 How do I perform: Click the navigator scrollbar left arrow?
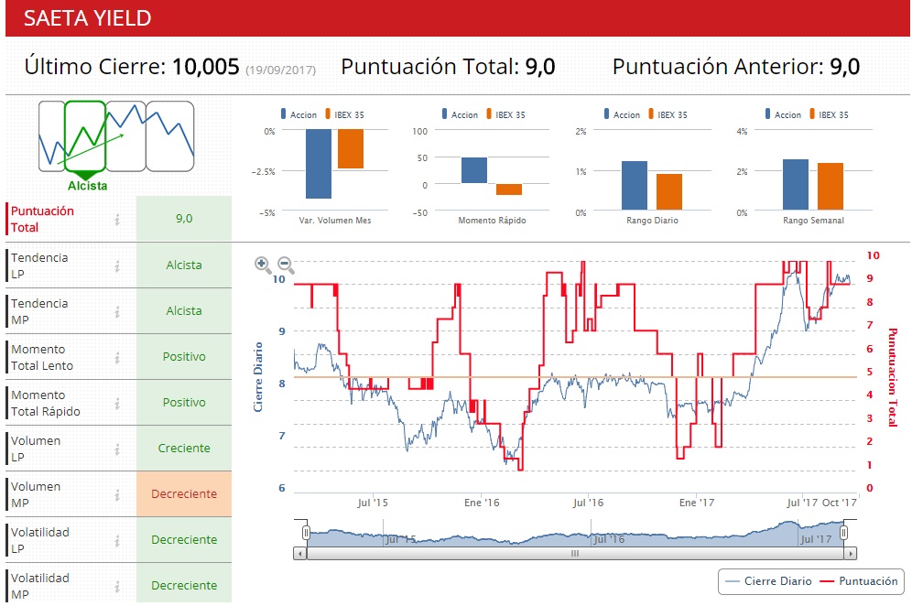299,554
